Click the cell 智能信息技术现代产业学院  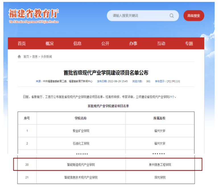(81, 177)
